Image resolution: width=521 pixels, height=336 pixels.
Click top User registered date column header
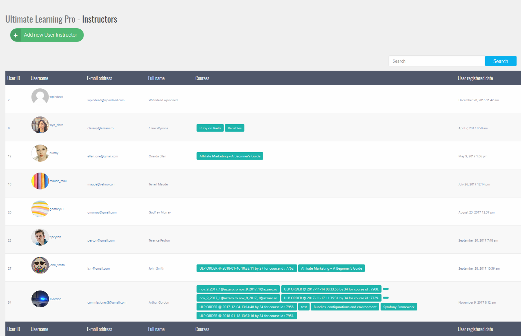[x=475, y=78]
